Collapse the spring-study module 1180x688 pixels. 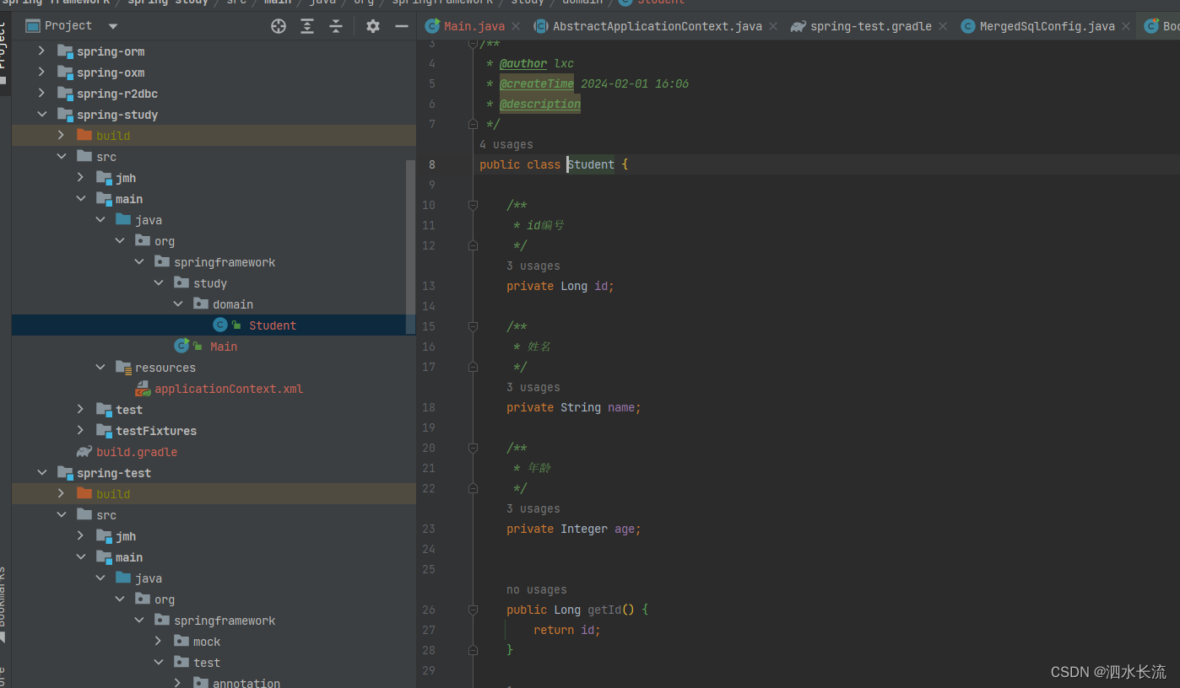click(x=41, y=115)
